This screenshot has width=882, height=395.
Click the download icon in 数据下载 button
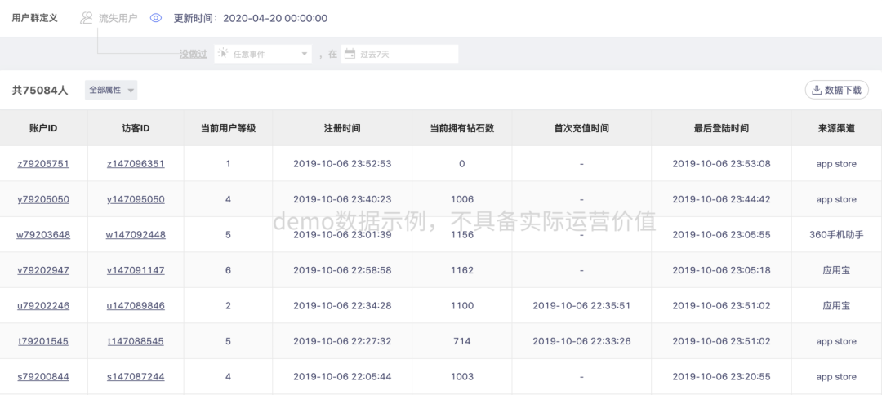tap(816, 90)
